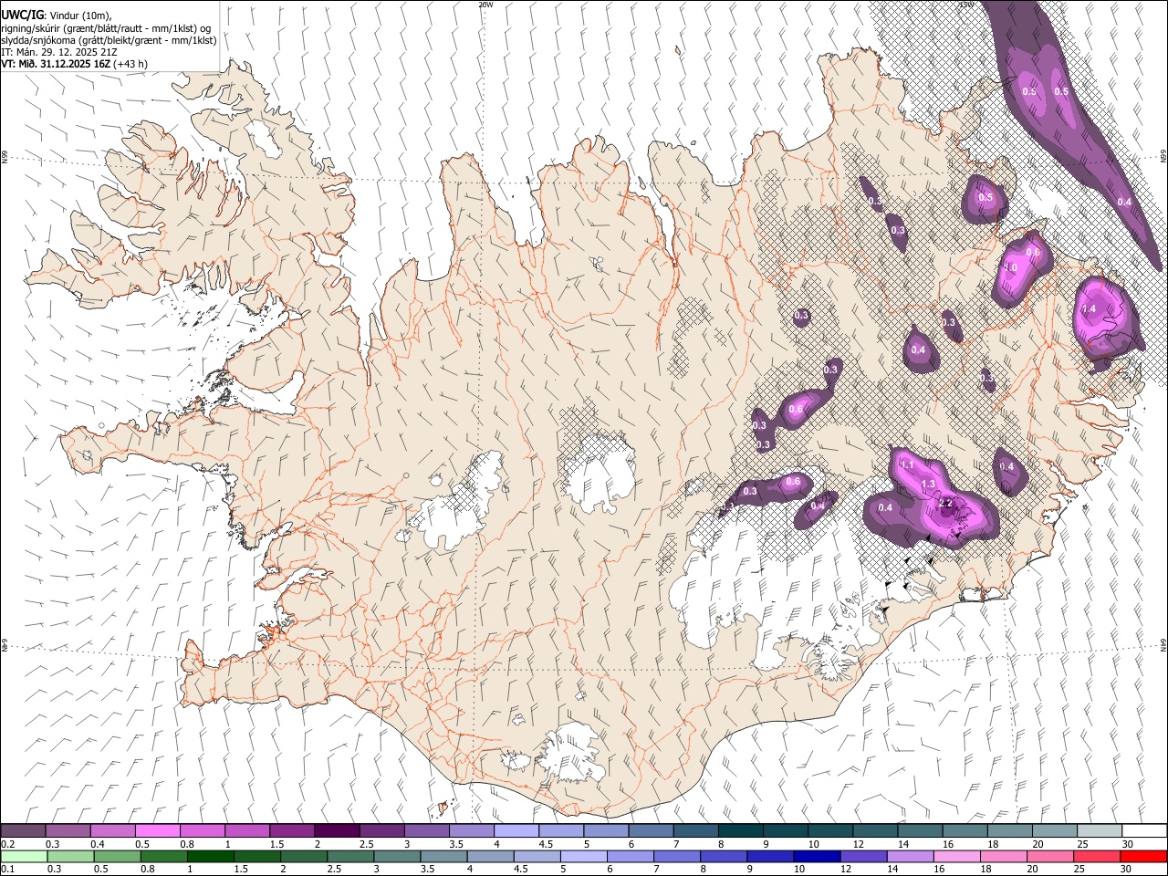Screen dimensions: 1168x876
Task: Select the lower-row 25 coral red swatch
Action: coord(1097,856)
